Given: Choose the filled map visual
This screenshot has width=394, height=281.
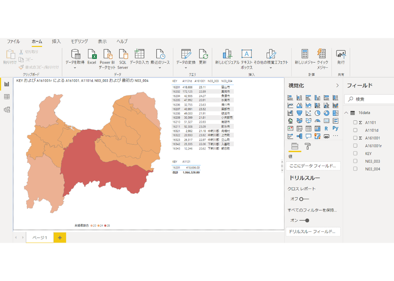Looking at the screenshot, I should pyautogui.click(x=299, y=121).
